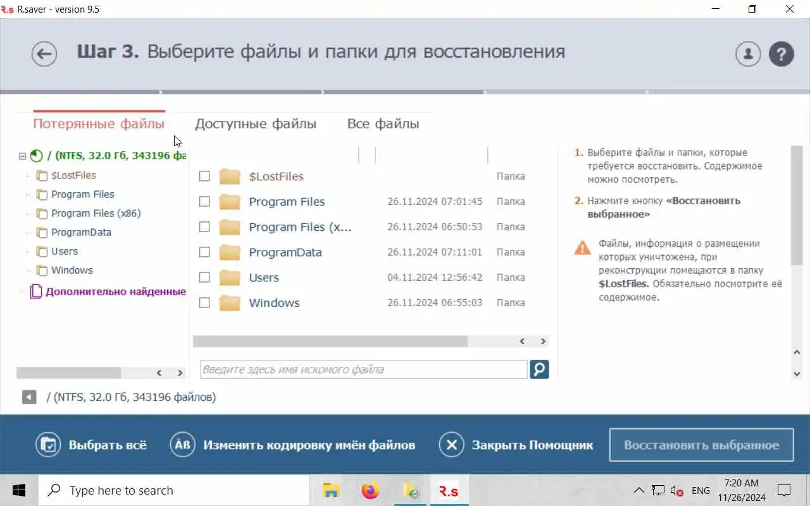This screenshot has width=810, height=506.
Task: Click the help panel vertical scrollbar thumb
Action: [x=797, y=206]
